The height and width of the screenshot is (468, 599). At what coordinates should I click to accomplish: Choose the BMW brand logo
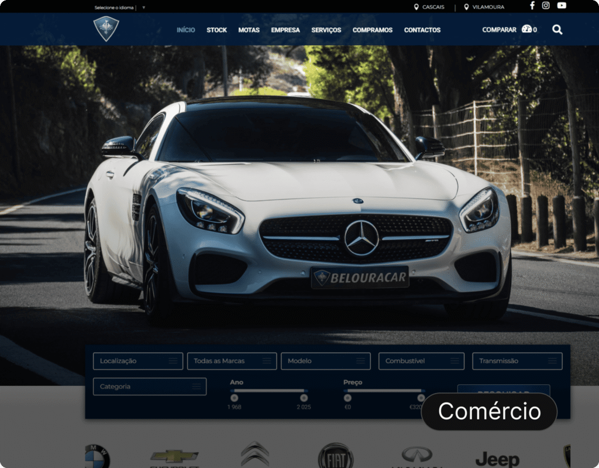[98, 456]
